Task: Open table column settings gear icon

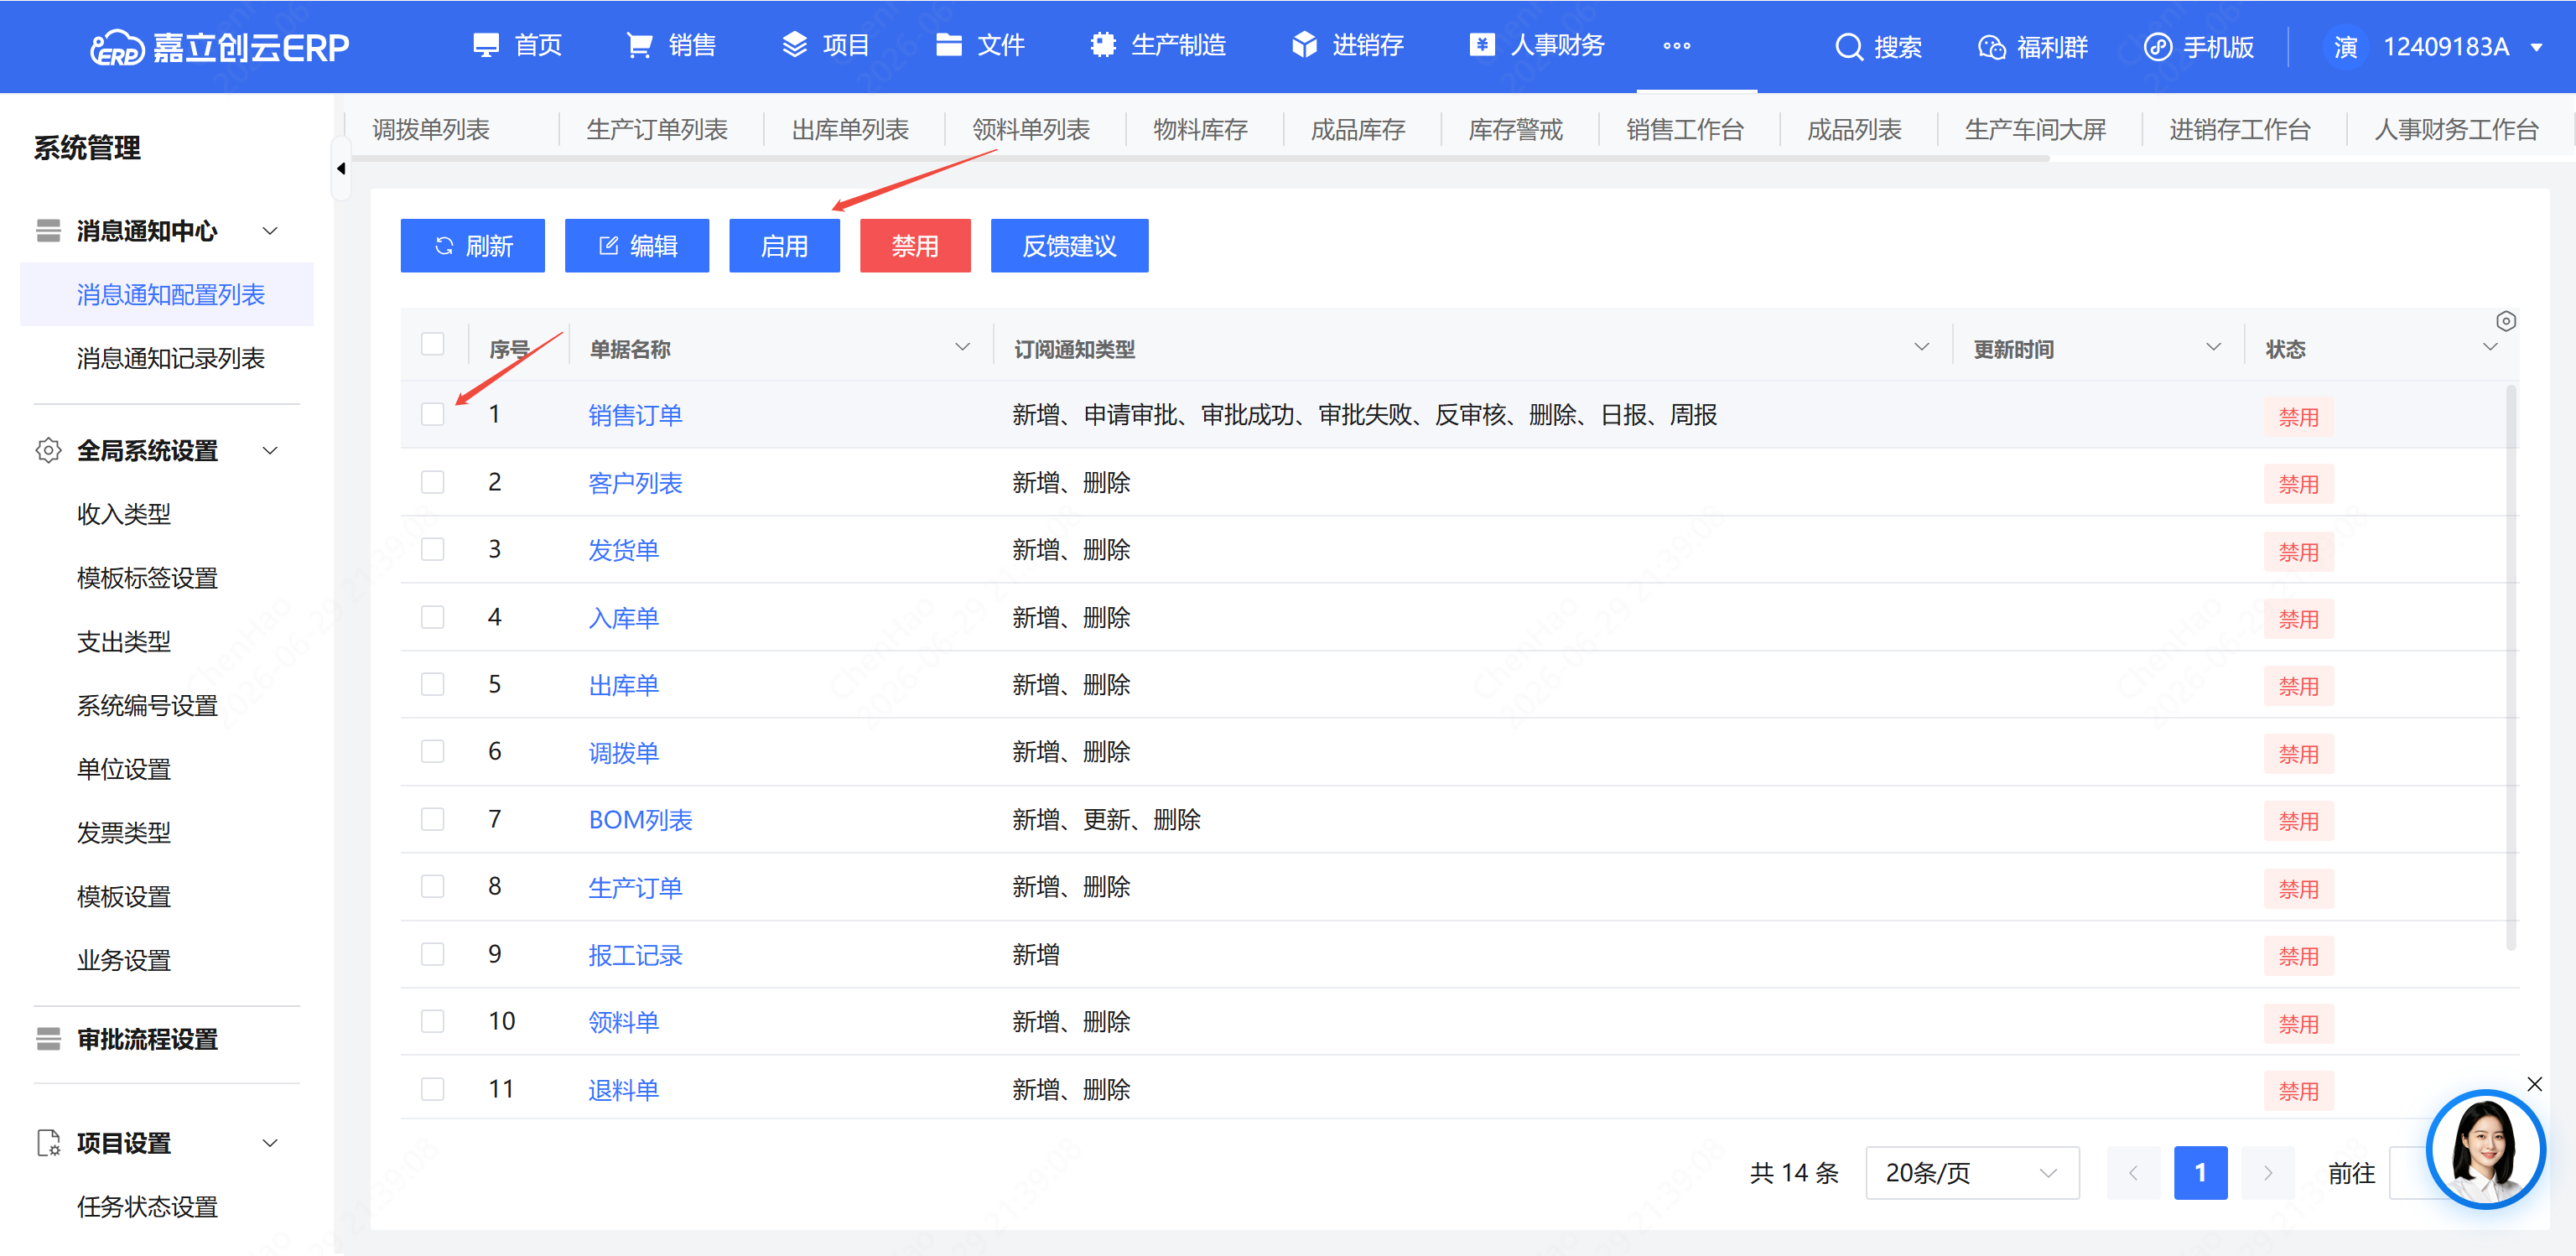Action: 2505,321
